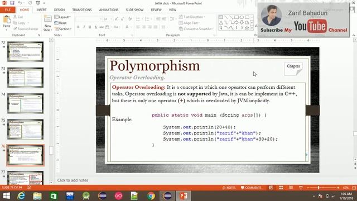Pick the Isosceles Triangle shape
357x201 pixels.
click(221, 22)
